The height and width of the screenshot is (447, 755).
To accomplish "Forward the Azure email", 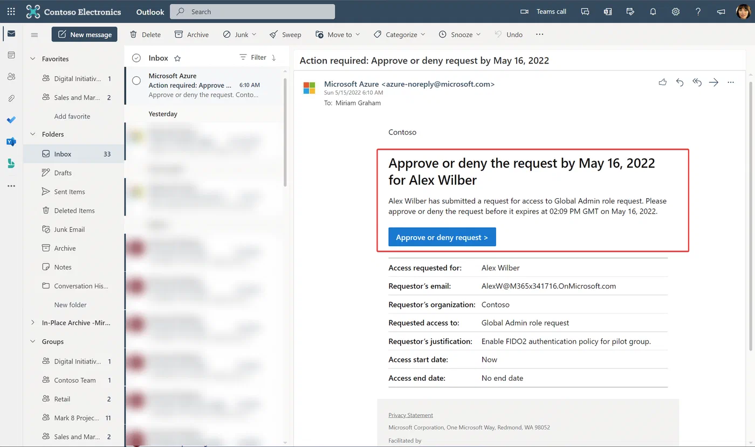I will (714, 82).
